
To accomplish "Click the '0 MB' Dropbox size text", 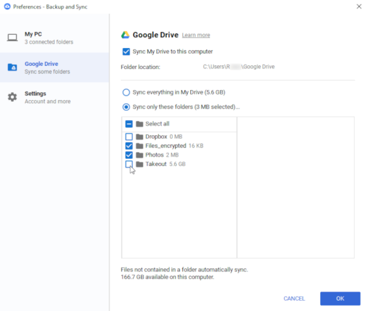I will pyautogui.click(x=176, y=137).
